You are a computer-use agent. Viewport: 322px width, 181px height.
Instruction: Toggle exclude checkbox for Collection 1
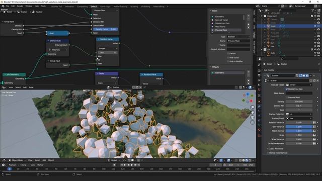pos(312,16)
